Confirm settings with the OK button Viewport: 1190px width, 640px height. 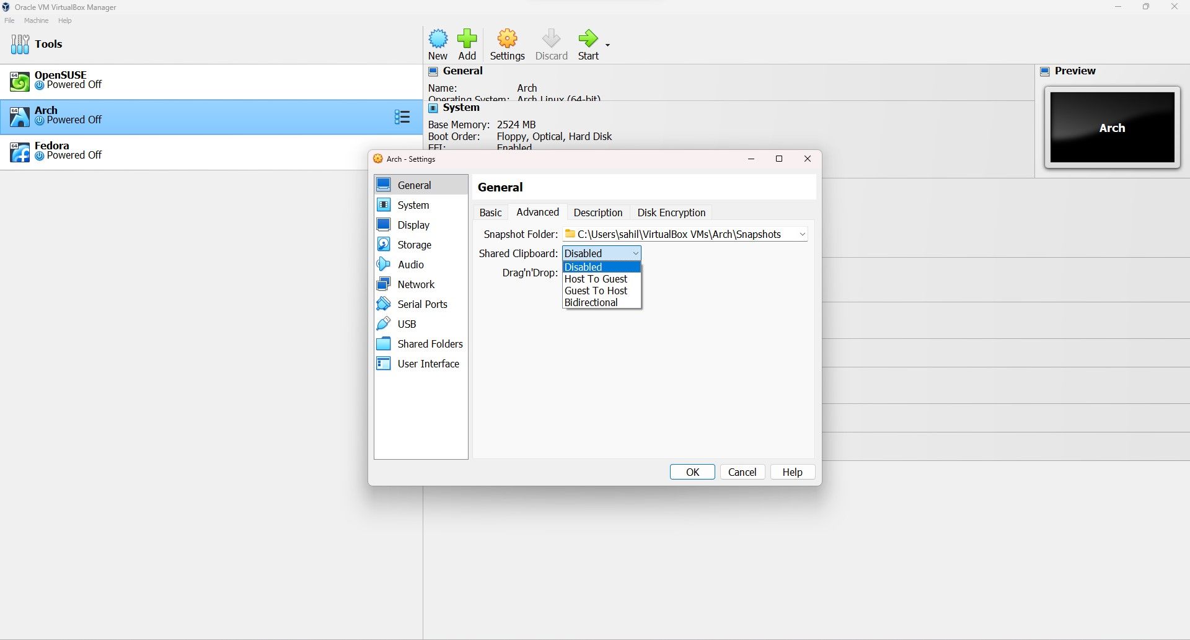(692, 471)
